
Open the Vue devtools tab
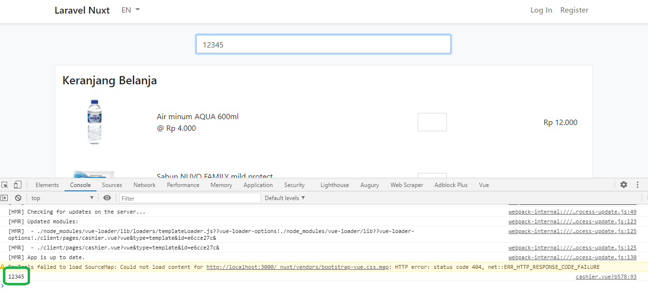[484, 185]
